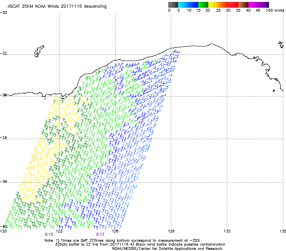
Task: Click the '-34' latitude axis label
Action: pyautogui.click(x=3, y=95)
